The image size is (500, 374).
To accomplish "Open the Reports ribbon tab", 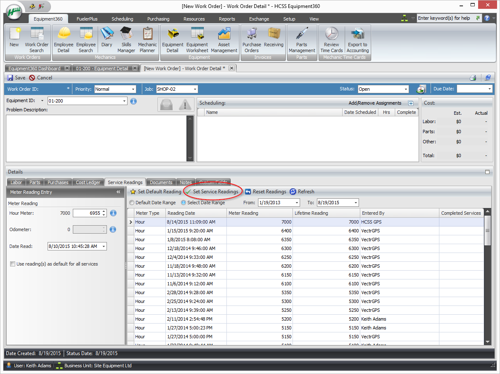I will [227, 19].
